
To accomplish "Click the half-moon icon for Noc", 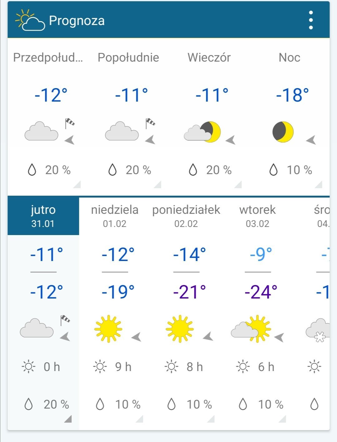I will coord(283,132).
